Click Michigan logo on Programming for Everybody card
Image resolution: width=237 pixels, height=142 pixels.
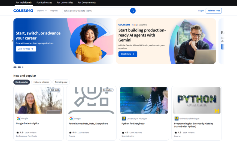177,118
